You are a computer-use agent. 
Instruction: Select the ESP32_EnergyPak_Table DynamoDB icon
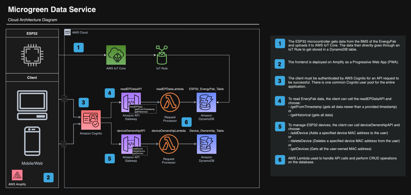pos(206,102)
